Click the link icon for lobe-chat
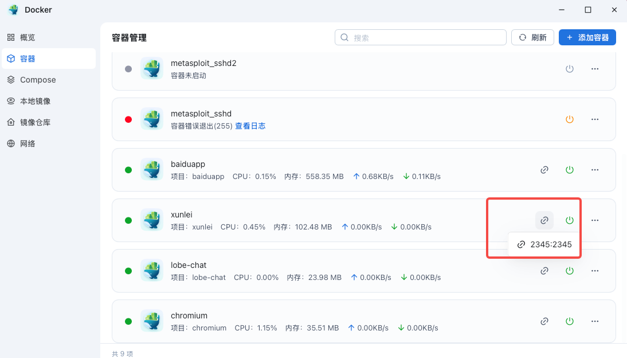 544,271
